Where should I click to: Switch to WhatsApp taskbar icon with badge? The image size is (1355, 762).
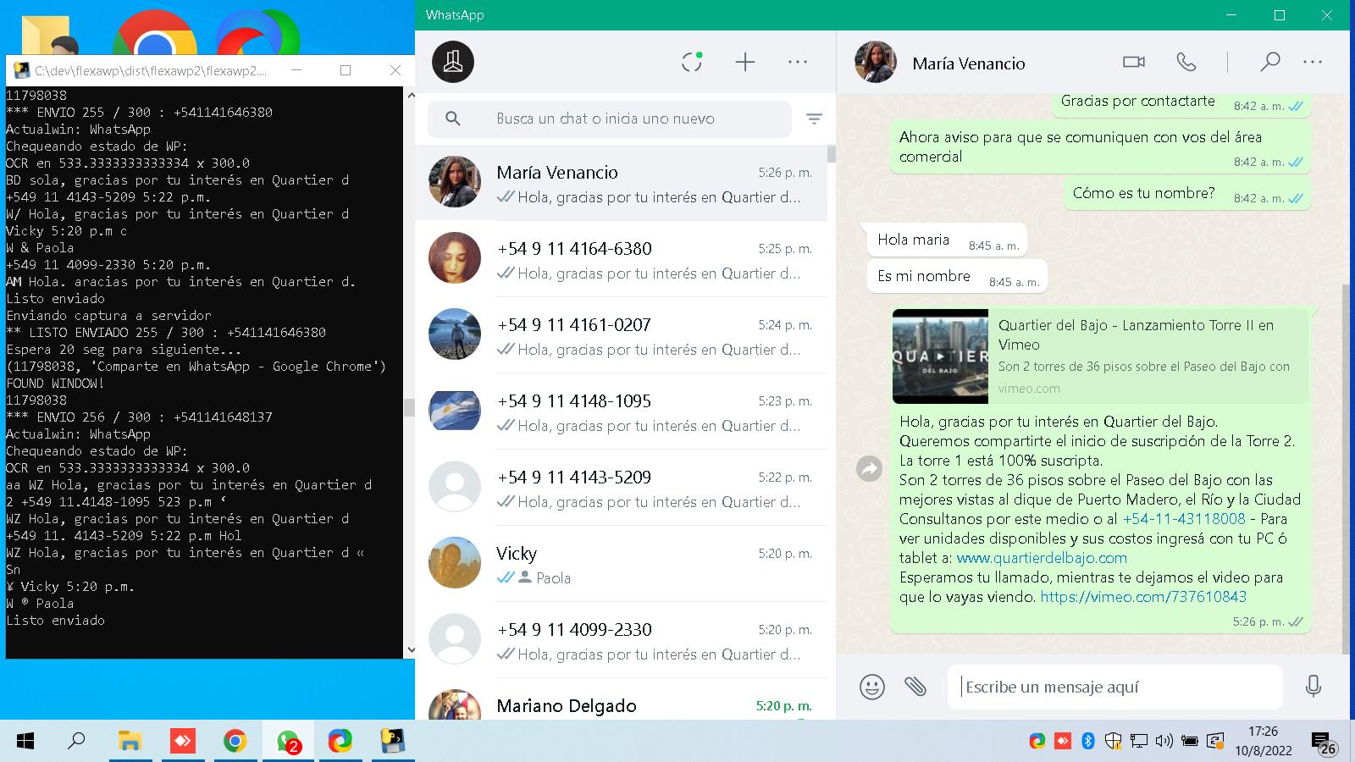click(288, 742)
